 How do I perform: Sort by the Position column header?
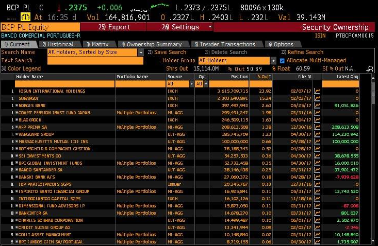coord(240,77)
